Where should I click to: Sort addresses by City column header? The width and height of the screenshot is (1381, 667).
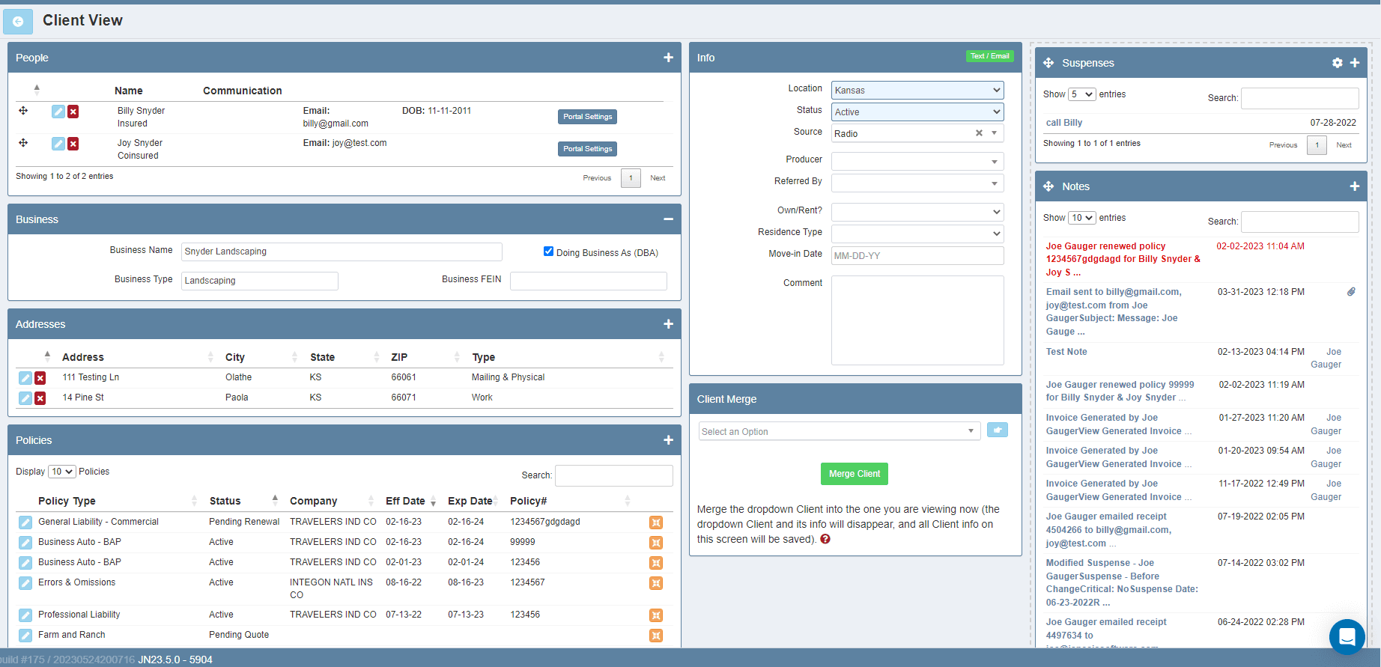235,357
